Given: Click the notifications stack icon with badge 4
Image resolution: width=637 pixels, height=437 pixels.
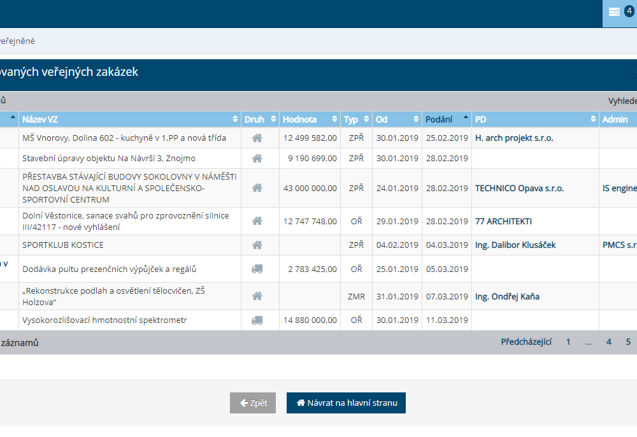Looking at the screenshot, I should 615,11.
